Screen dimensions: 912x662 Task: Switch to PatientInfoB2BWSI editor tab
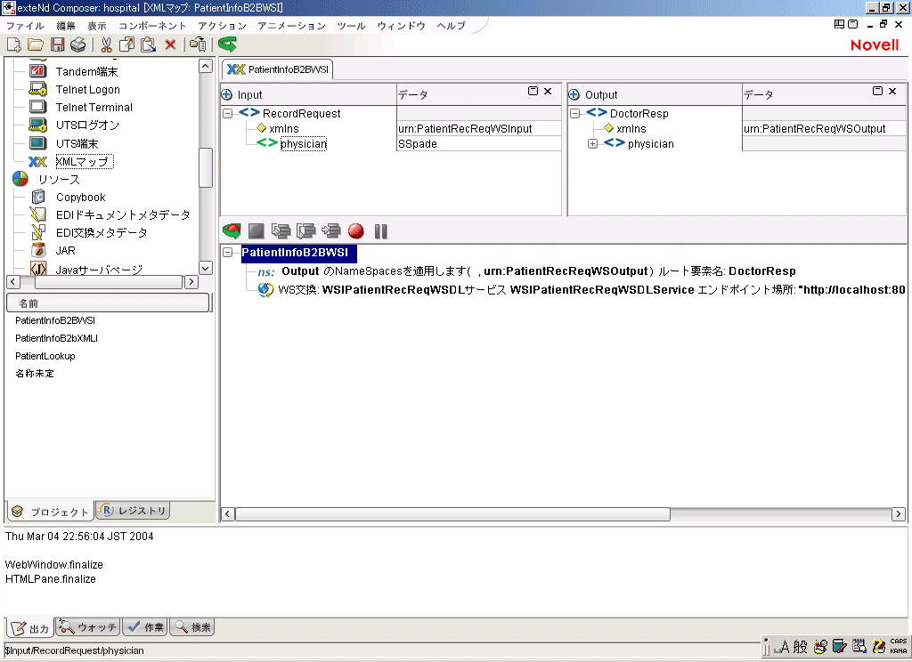(x=278, y=69)
